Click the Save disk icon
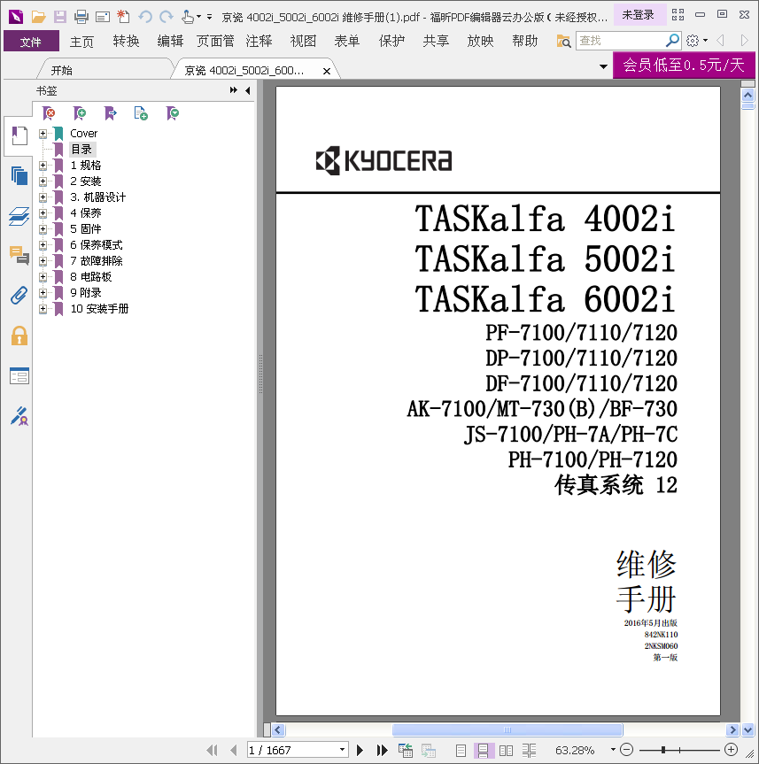The height and width of the screenshot is (764, 759). tap(60, 17)
